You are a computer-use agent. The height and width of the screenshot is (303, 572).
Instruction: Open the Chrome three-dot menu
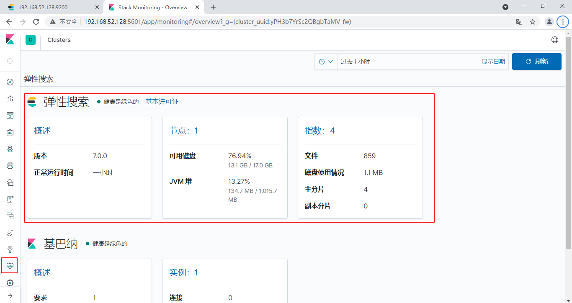(563, 22)
